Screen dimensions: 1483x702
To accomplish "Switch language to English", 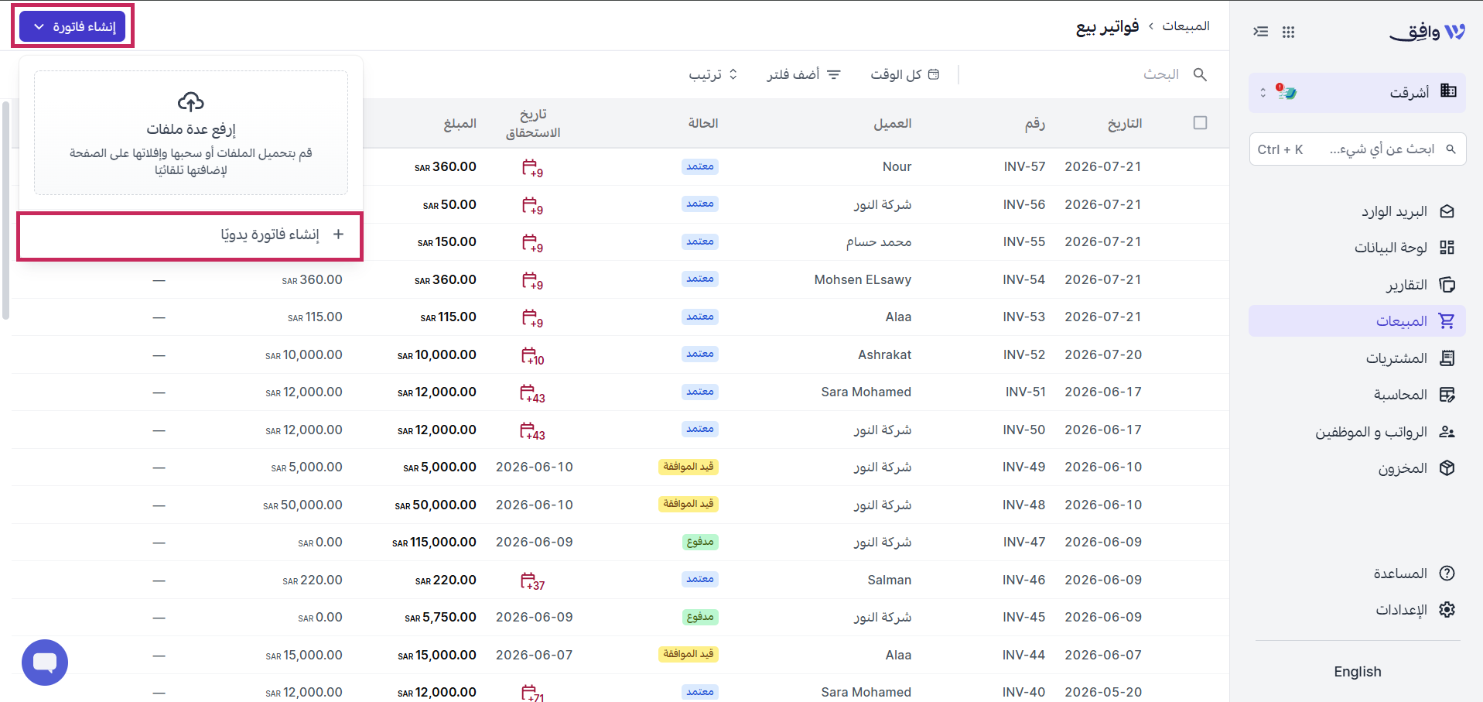I will coord(1357,672).
